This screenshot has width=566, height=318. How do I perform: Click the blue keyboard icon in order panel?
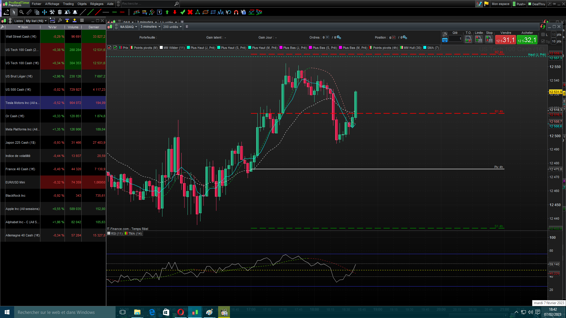click(x=445, y=40)
